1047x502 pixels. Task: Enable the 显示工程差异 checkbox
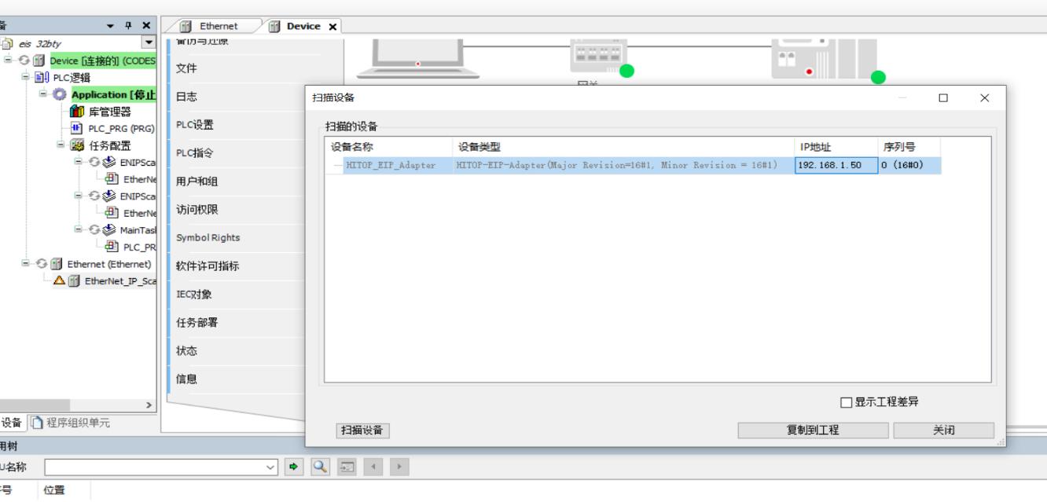click(847, 403)
